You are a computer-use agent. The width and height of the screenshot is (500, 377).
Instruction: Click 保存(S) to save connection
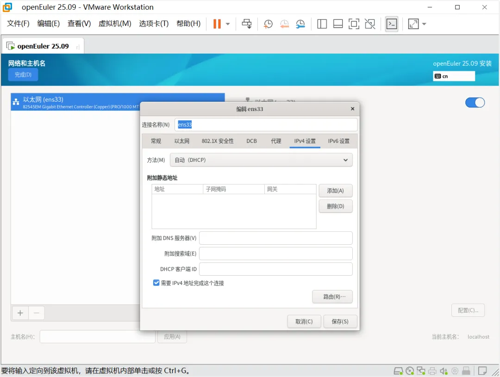click(340, 321)
